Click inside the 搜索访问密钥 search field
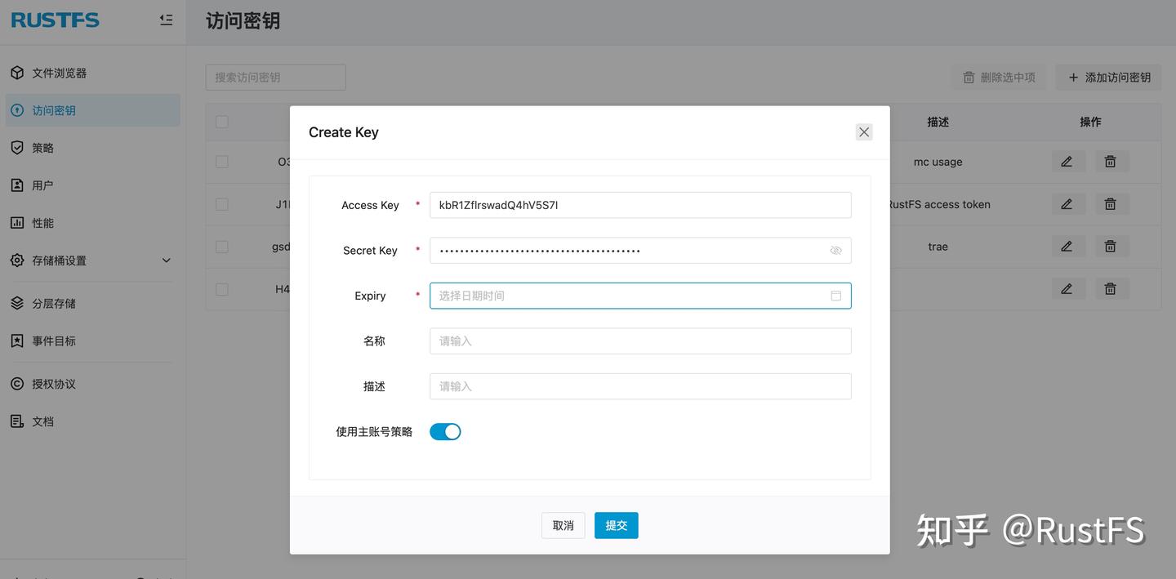 point(275,77)
